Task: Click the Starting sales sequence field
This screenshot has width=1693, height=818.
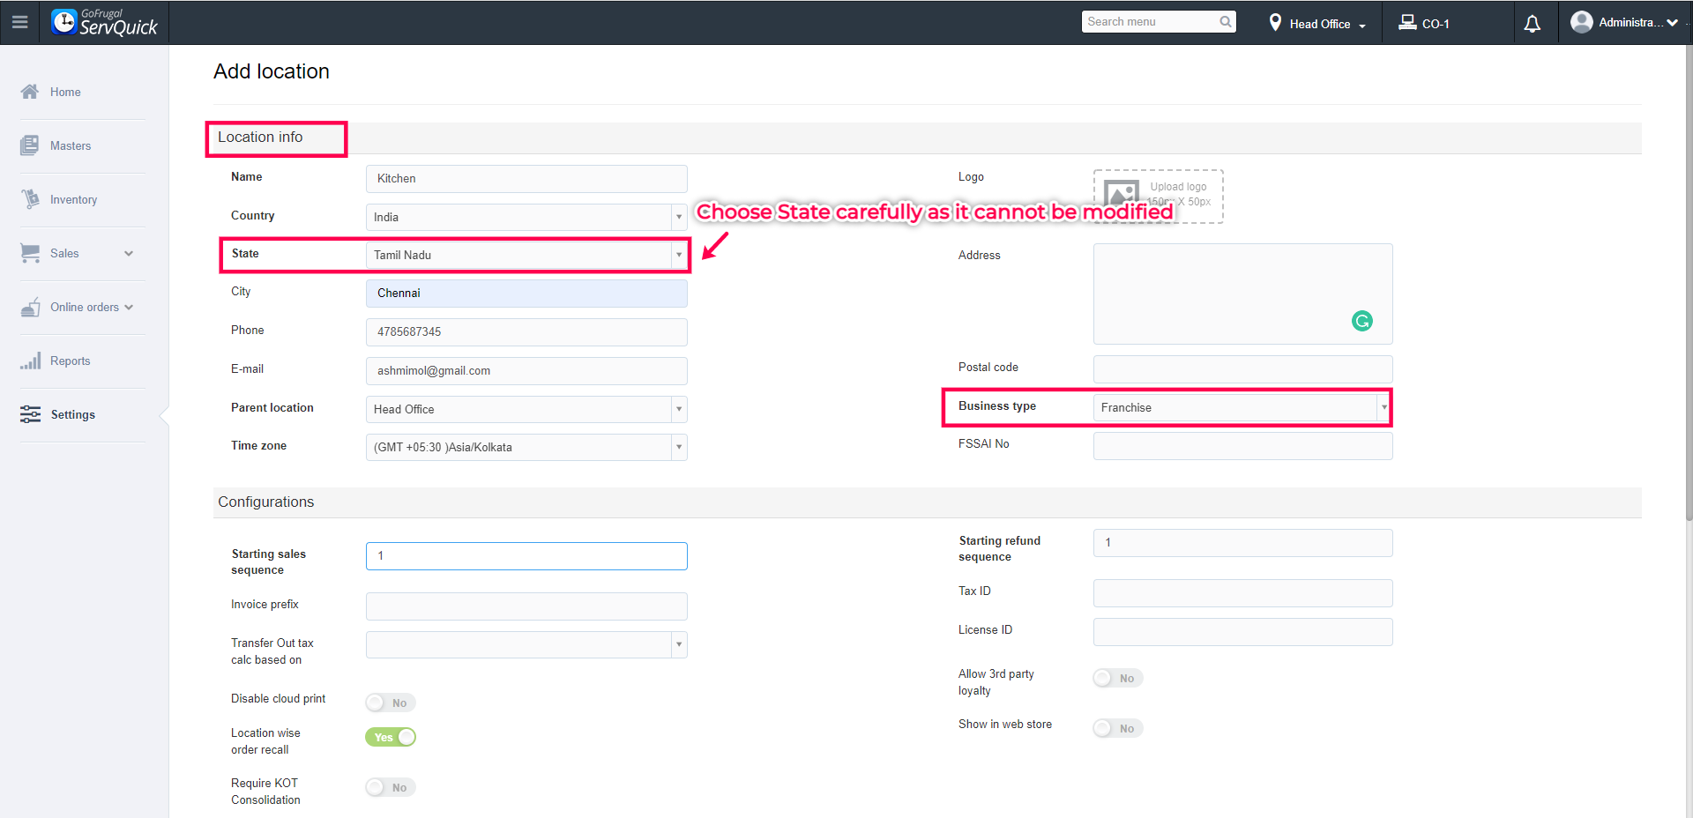Action: click(526, 556)
